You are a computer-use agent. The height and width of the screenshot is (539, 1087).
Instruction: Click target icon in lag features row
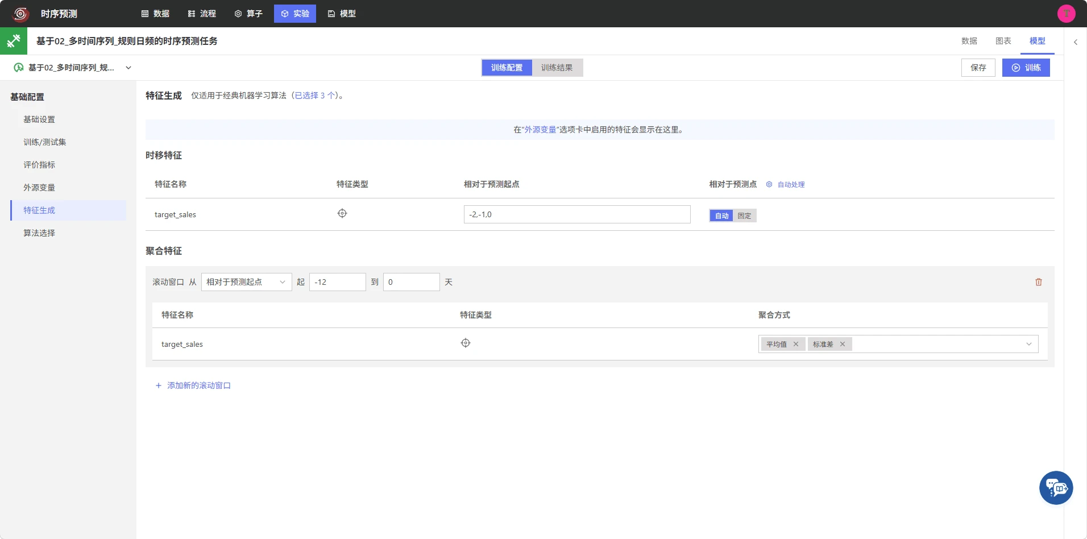click(342, 213)
